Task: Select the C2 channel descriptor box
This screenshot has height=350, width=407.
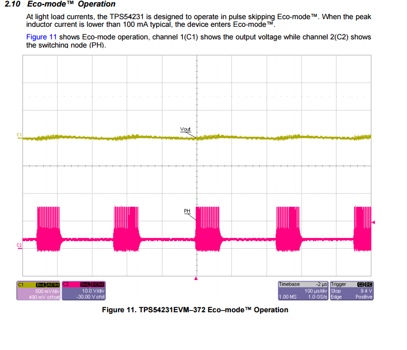Action: (x=84, y=290)
